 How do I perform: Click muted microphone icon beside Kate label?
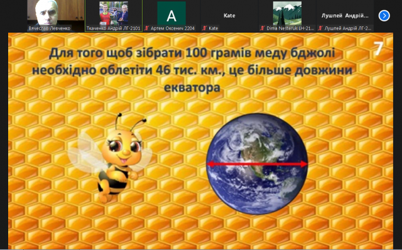204,28
